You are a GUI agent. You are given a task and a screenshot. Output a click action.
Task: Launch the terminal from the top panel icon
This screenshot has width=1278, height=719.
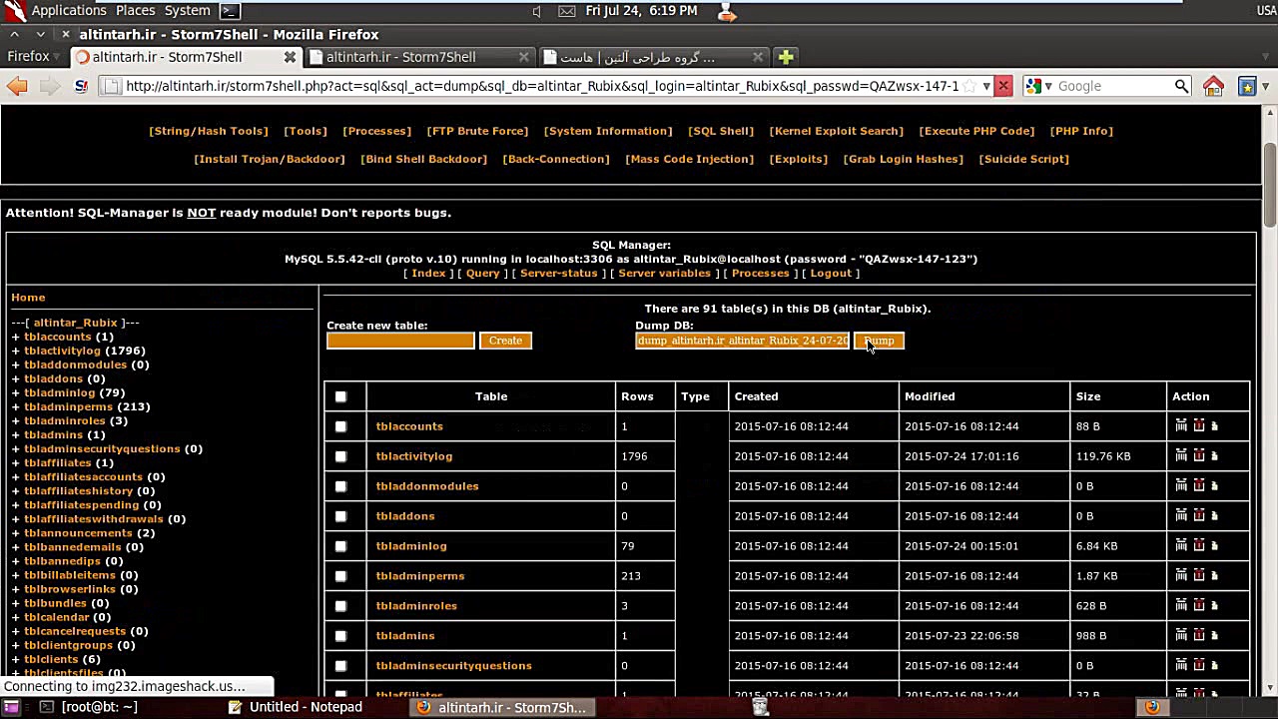pos(230,11)
